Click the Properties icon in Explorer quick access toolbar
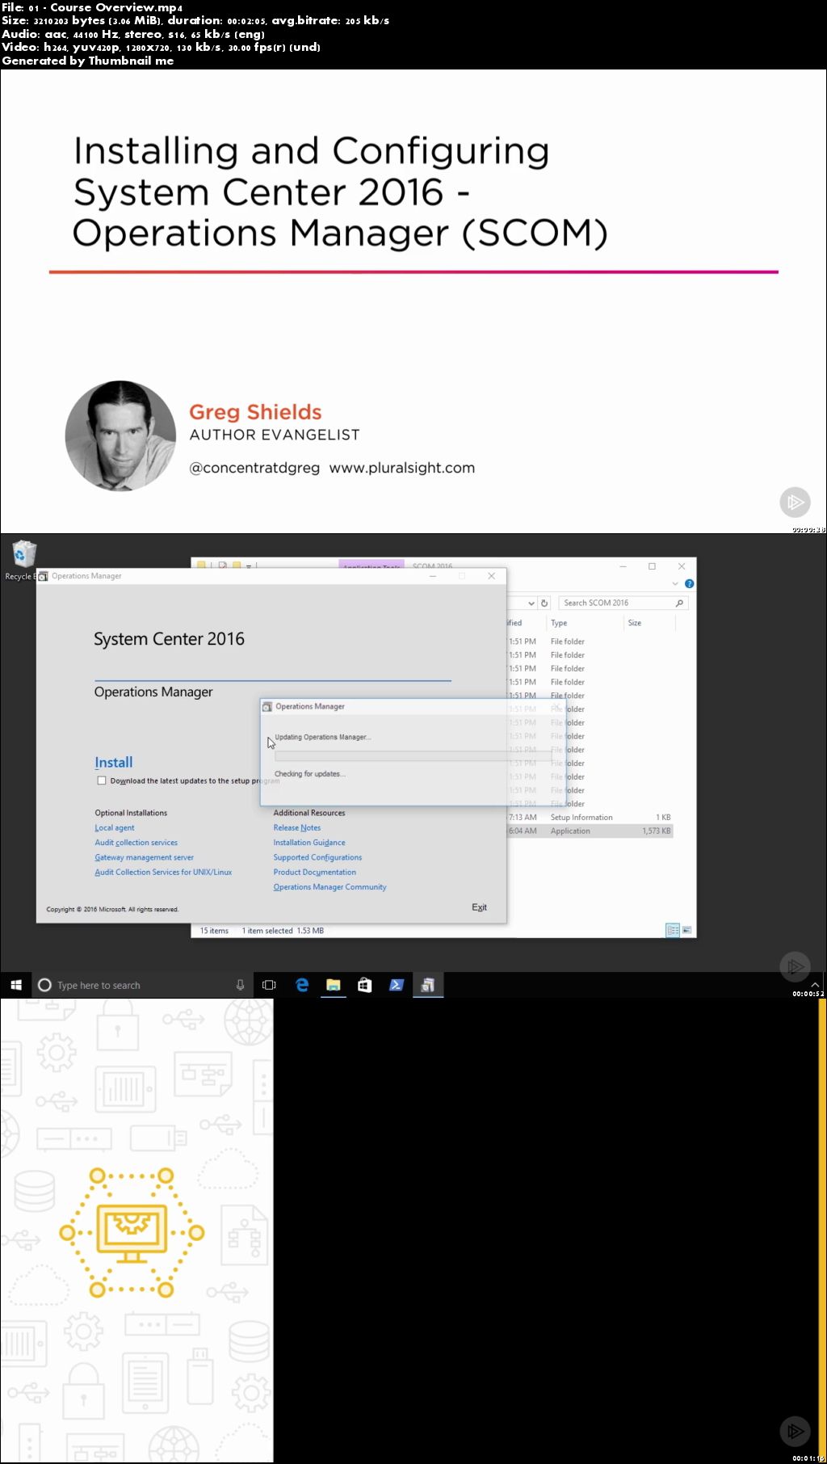 [223, 565]
